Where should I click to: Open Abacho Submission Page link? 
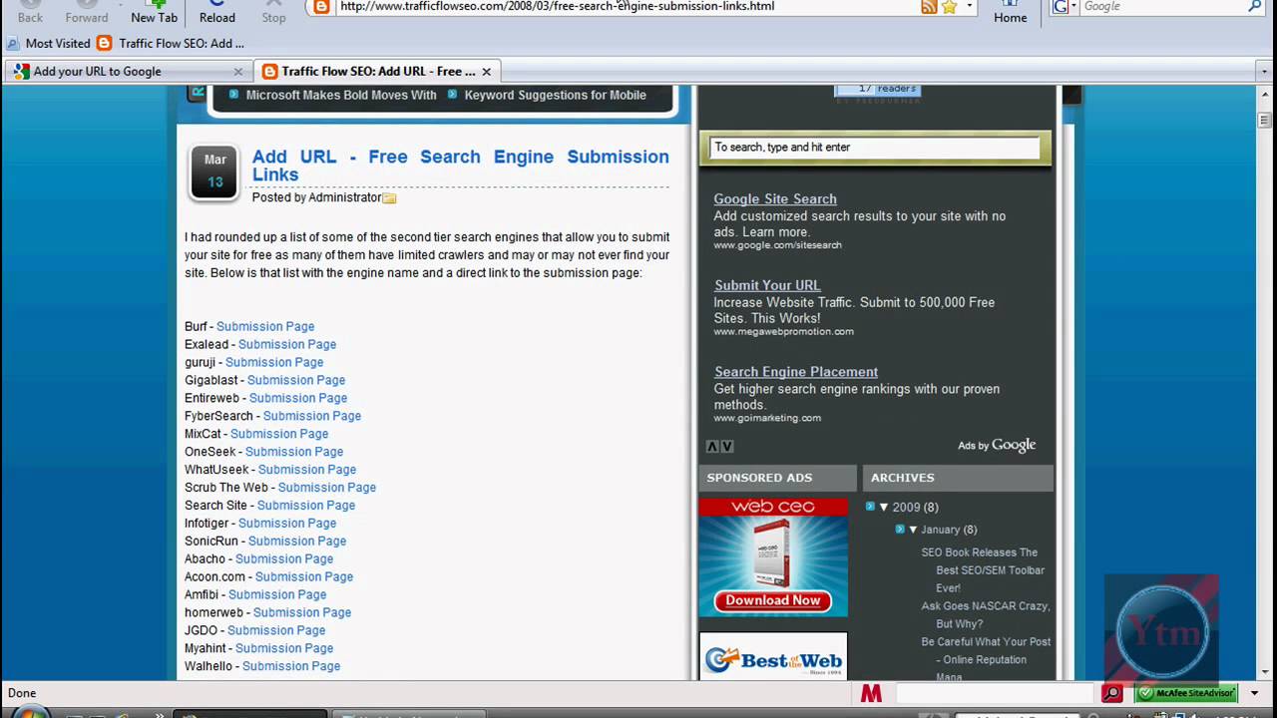click(284, 559)
